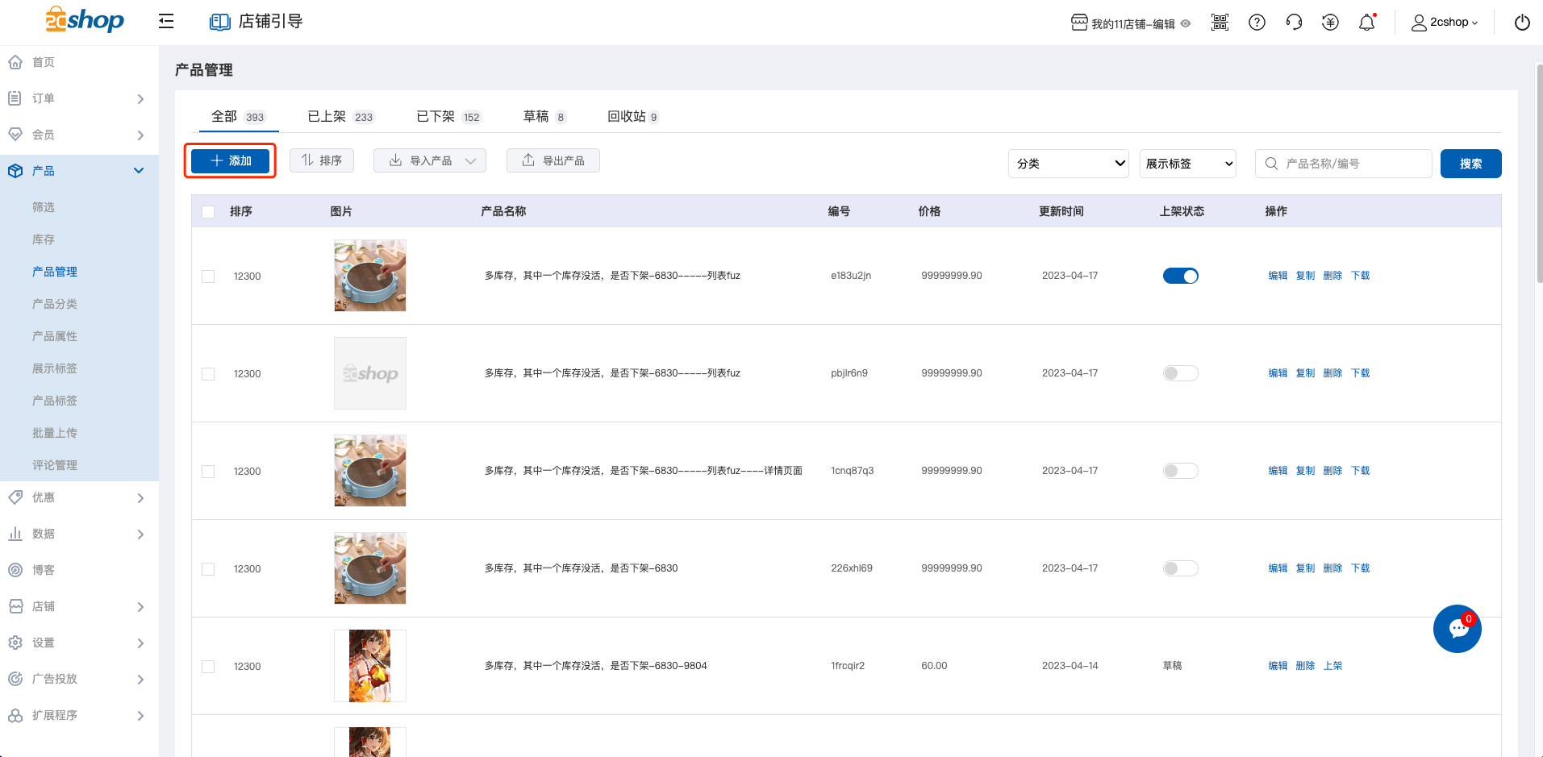Click the 产品名称/编号 search field
This screenshot has height=757, width=1543.
point(1344,164)
